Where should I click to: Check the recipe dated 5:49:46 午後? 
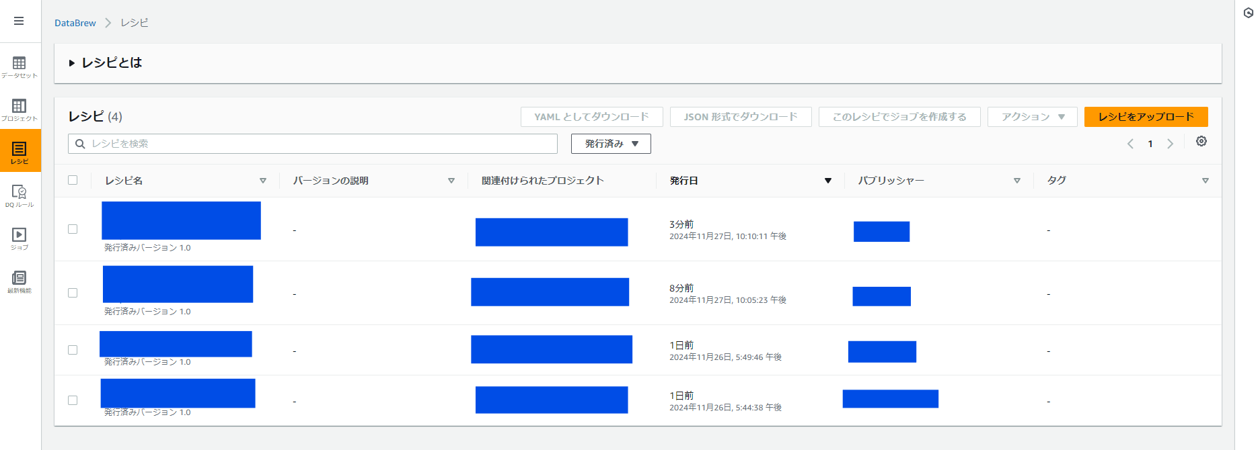click(x=73, y=350)
